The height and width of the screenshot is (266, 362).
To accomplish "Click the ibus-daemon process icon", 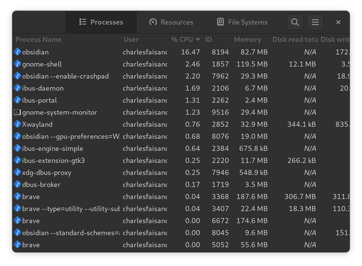I will (x=18, y=88).
